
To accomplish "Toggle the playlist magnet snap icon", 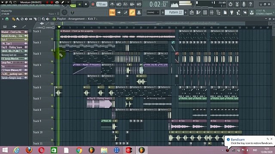I will tap(7, 19).
